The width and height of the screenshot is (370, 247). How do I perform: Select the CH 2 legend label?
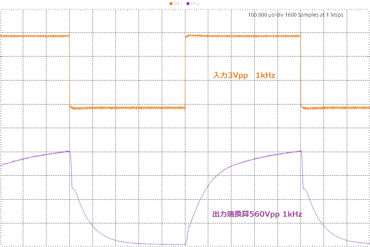pos(195,4)
